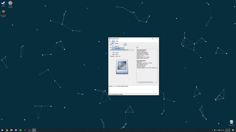Close the open View menu
Screen dimensions: 236x132
pyautogui.click(x=113, y=41)
